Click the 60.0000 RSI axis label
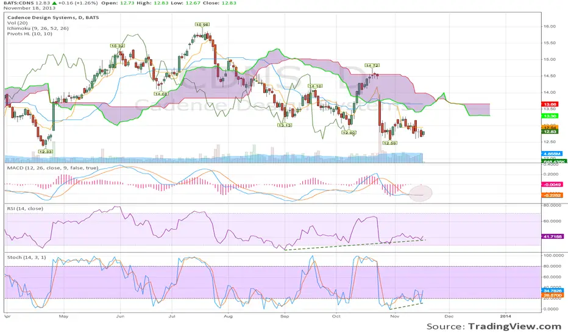This screenshot has width=568, height=335. click(552, 221)
